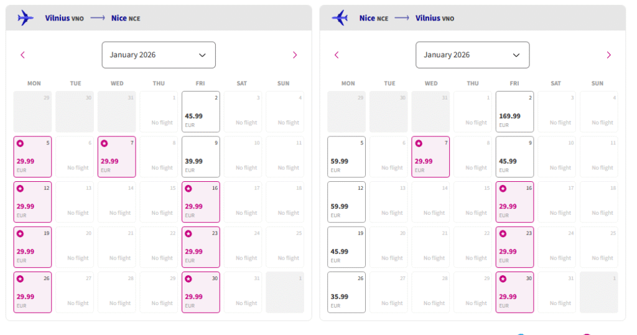Click star badge on January 7 return fare
Screen dimensions: 637x335
[418, 143]
